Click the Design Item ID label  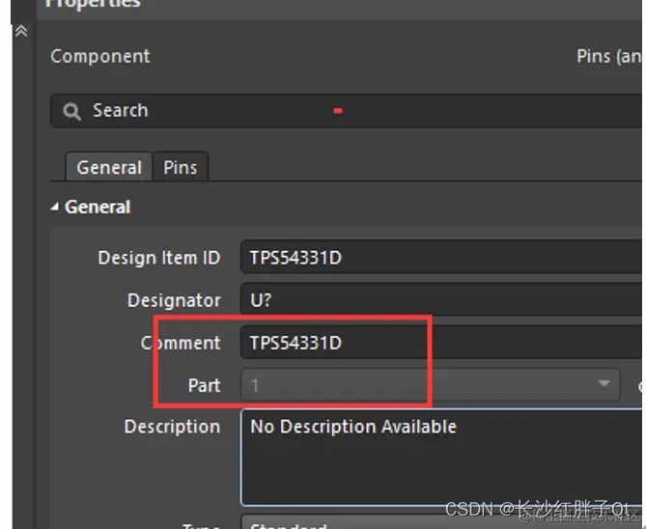coord(159,258)
